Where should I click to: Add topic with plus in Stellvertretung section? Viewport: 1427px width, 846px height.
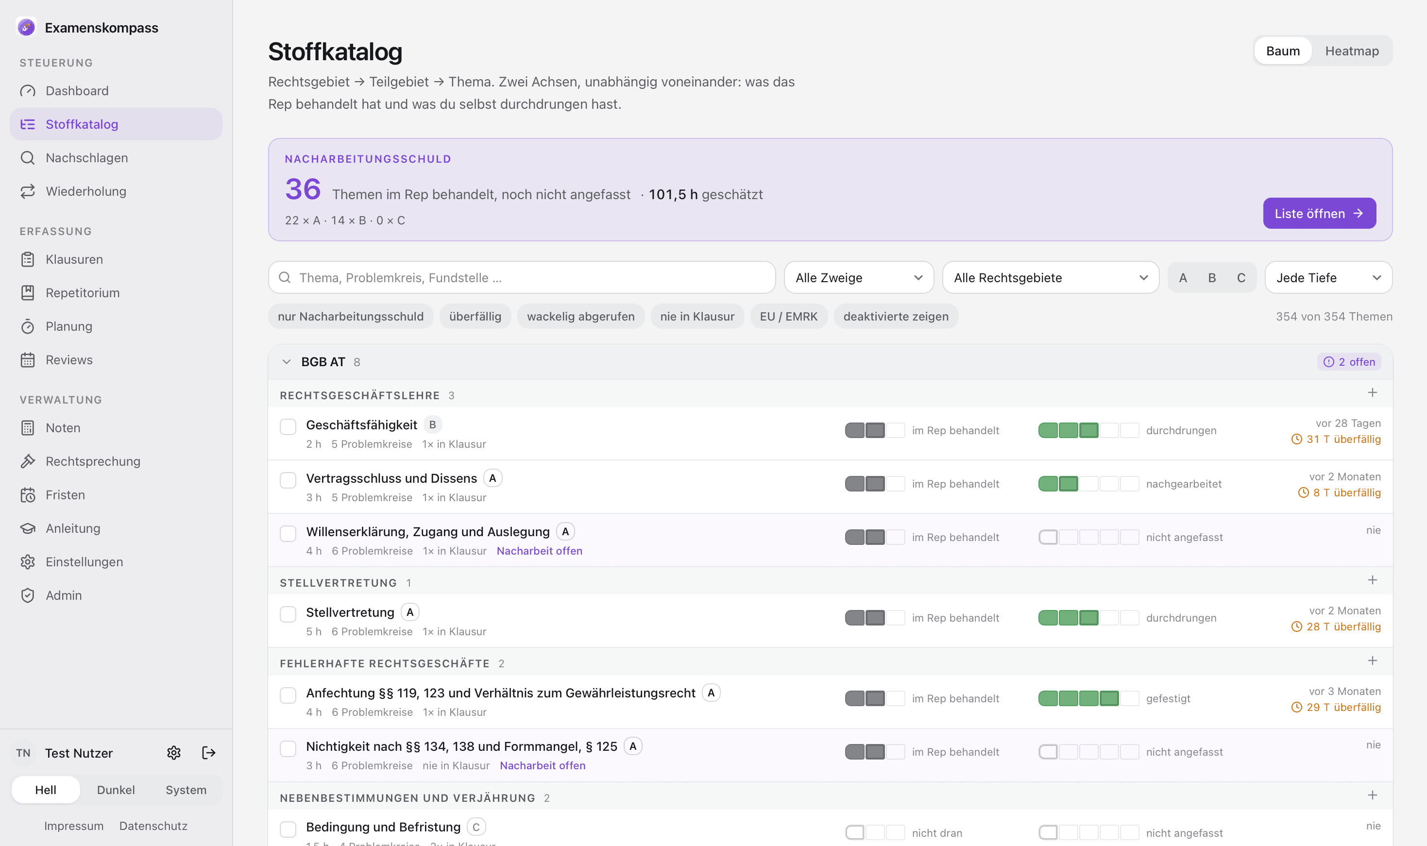point(1372,580)
